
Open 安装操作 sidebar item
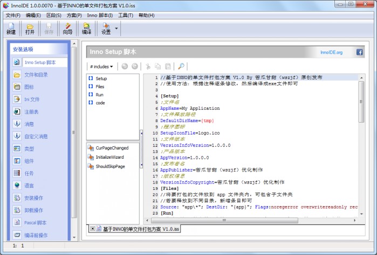[x=33, y=198]
